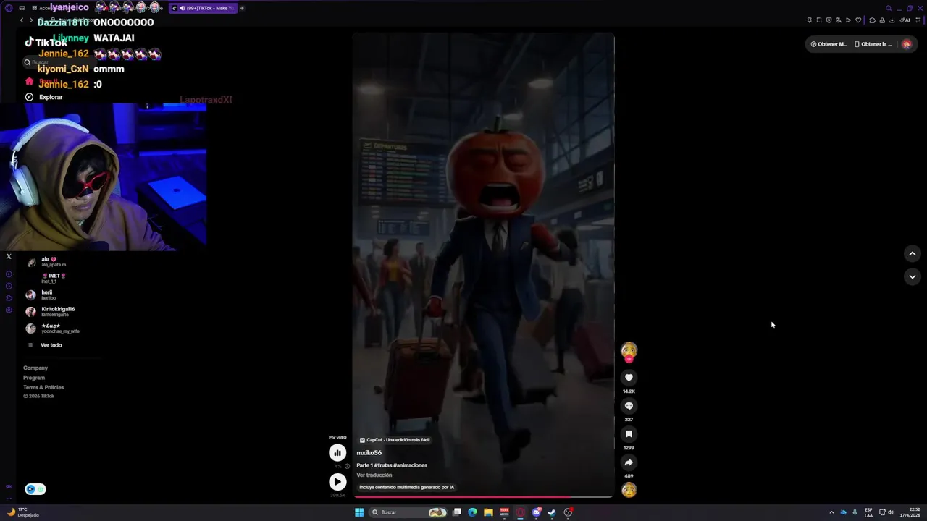Go to the next video with down arrow
Screen dimensions: 927x521
coord(912,276)
